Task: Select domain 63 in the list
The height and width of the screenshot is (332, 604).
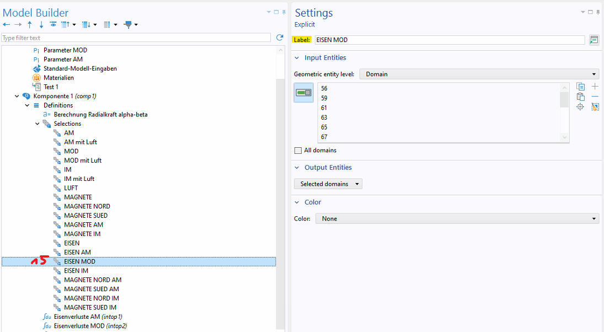Action: pos(324,117)
